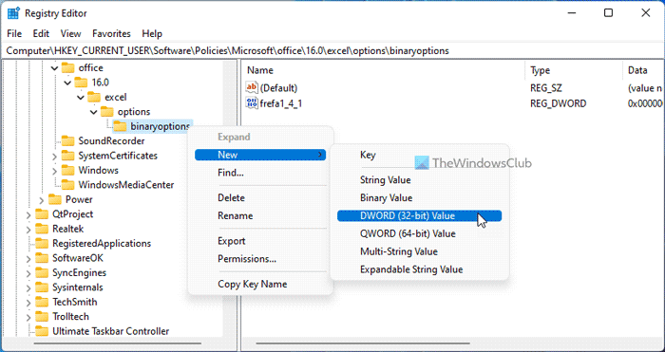Collapse the excel tree node
Screen dimensions: 665x352
coord(81,97)
